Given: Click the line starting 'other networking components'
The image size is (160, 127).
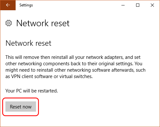Looking at the screenshot, I should 74,64.
